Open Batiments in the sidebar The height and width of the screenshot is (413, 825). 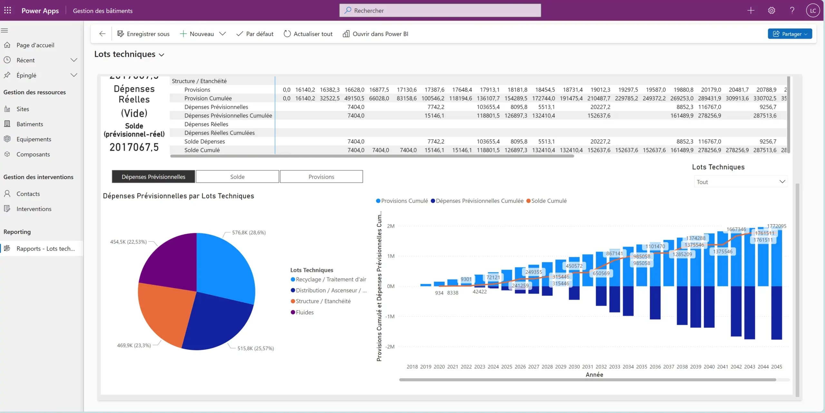coord(30,124)
